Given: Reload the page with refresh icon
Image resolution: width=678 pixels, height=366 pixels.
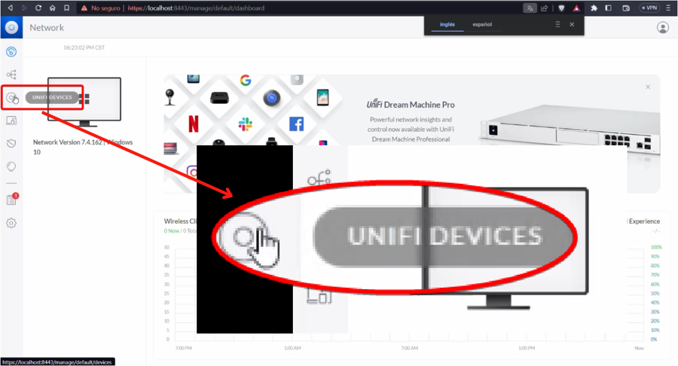Looking at the screenshot, I should pos(38,8).
